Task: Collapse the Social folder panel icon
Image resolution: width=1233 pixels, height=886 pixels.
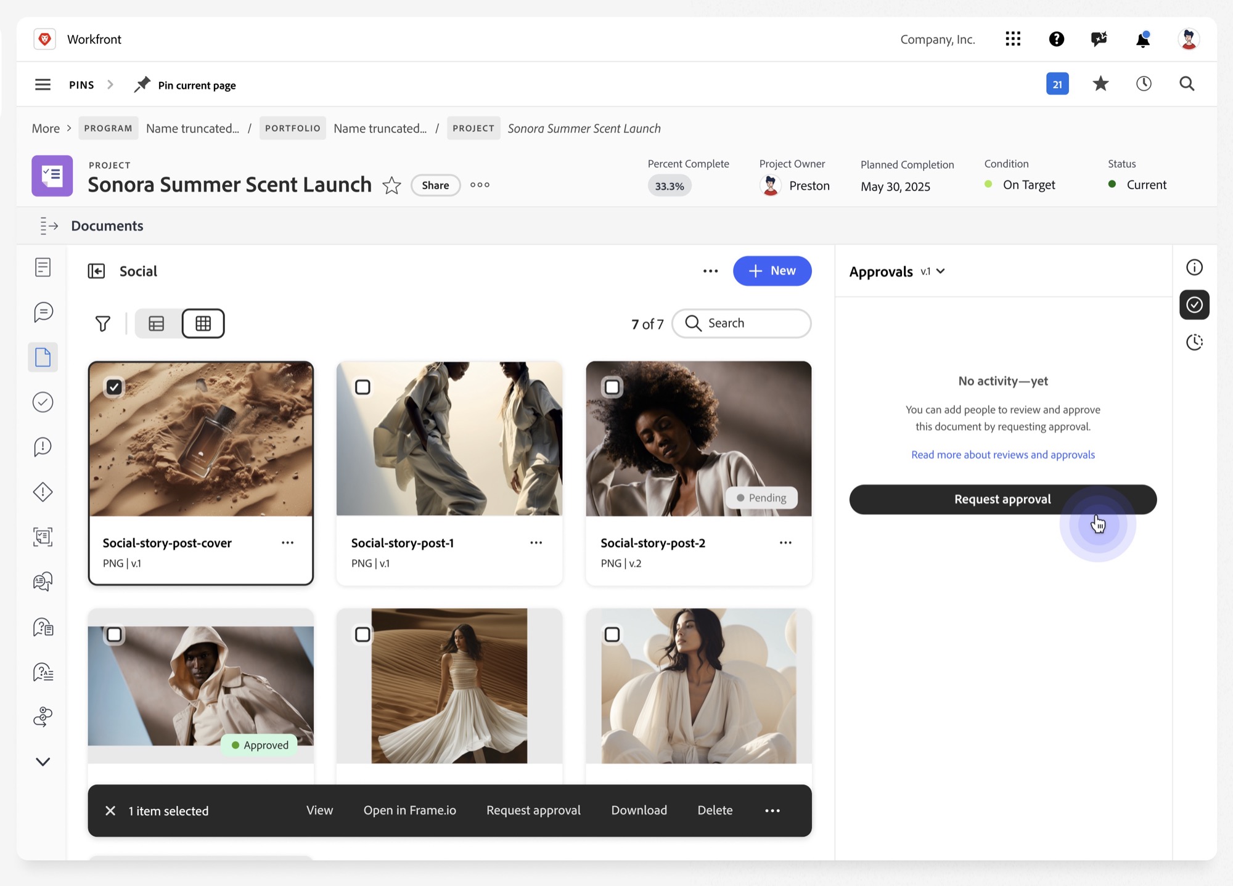Action: (x=96, y=271)
